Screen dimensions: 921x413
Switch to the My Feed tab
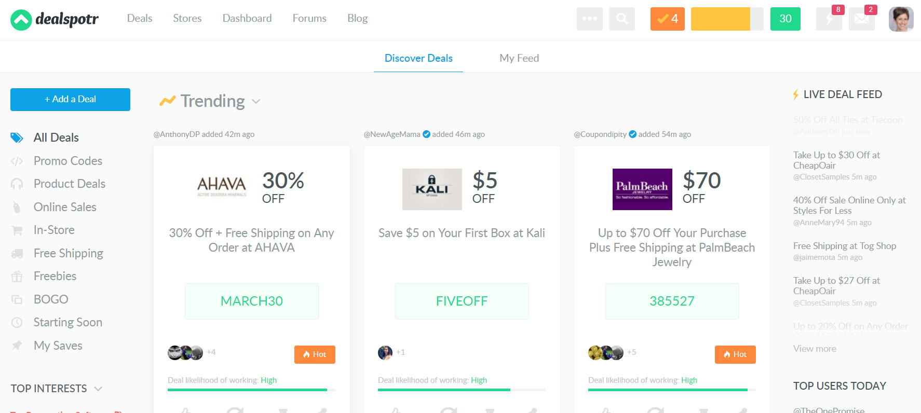click(x=519, y=58)
